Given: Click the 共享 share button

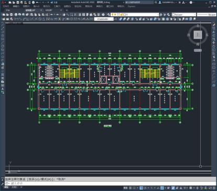Looking at the screenshot, I should tap(54, 3).
